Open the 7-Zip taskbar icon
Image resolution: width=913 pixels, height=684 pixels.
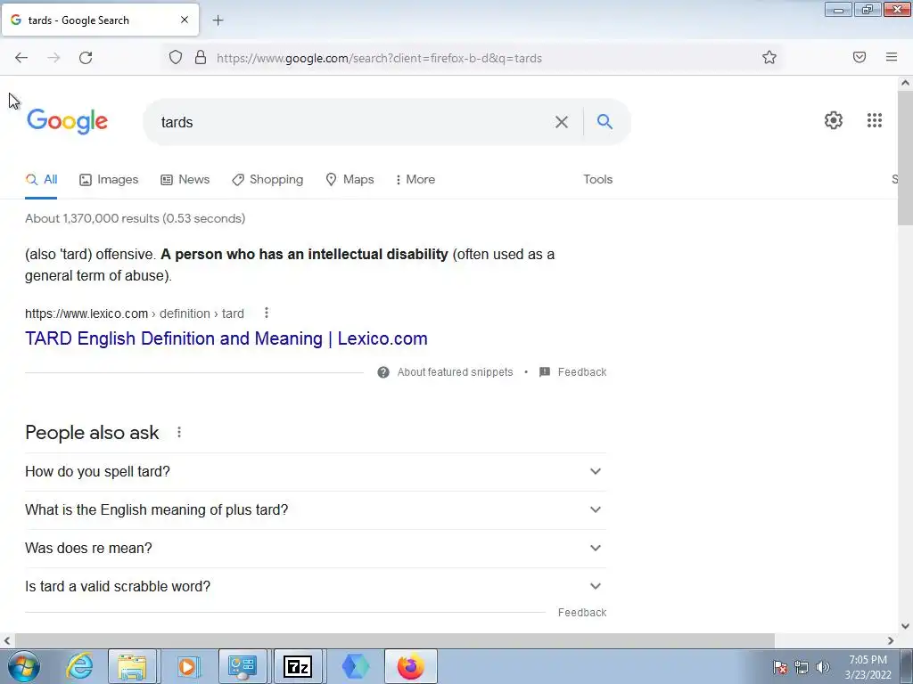pyautogui.click(x=298, y=666)
